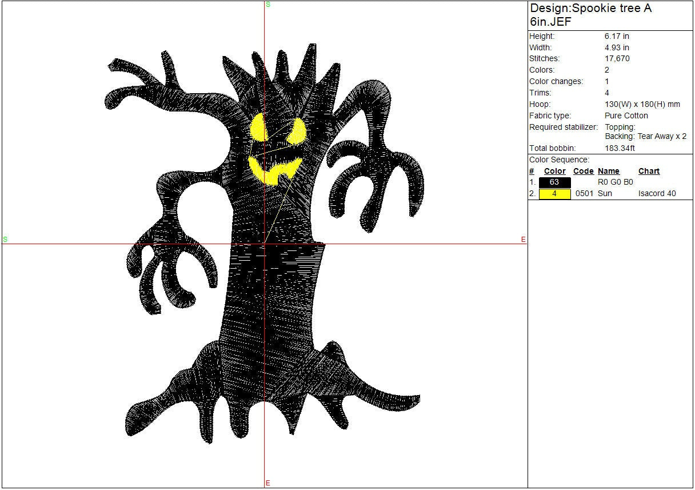Click the black color swatch labeled 63
The width and height of the screenshot is (695, 490).
click(x=554, y=182)
